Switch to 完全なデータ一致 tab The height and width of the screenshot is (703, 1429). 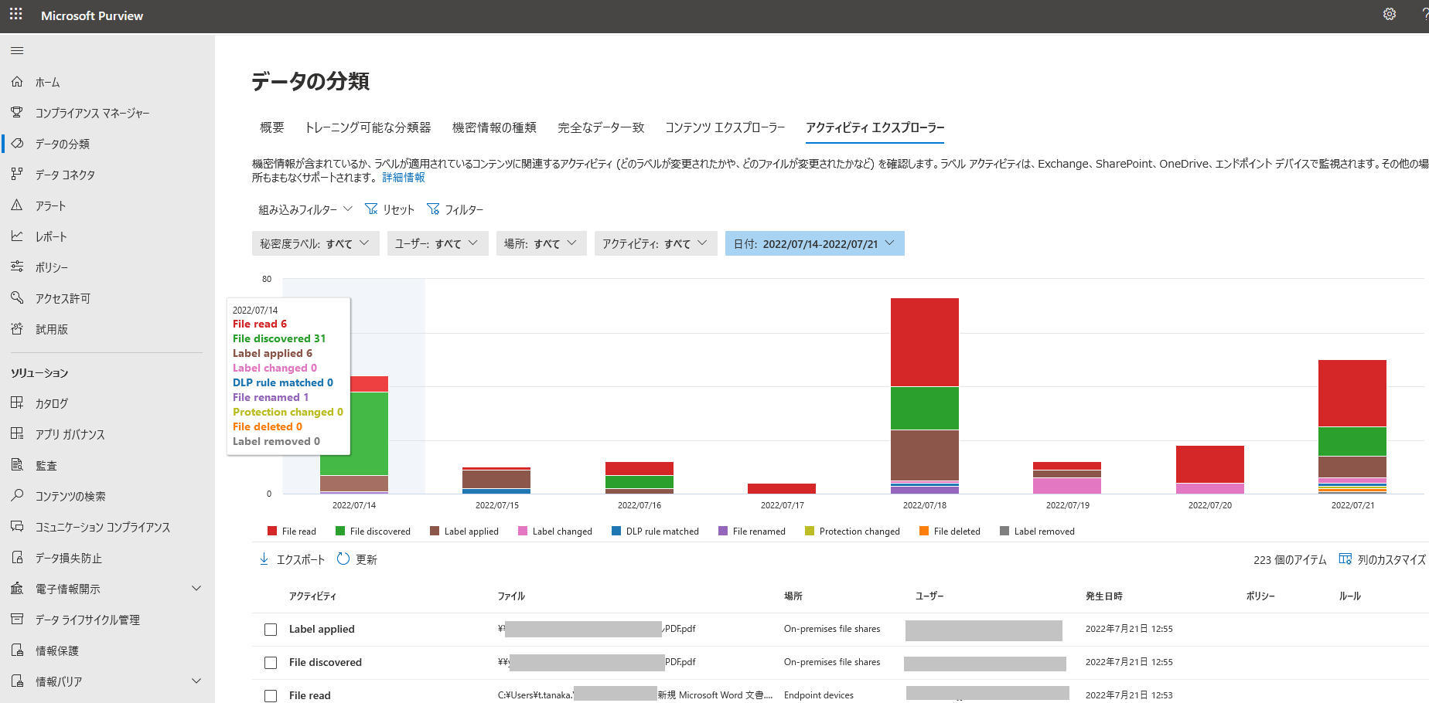pyautogui.click(x=601, y=127)
